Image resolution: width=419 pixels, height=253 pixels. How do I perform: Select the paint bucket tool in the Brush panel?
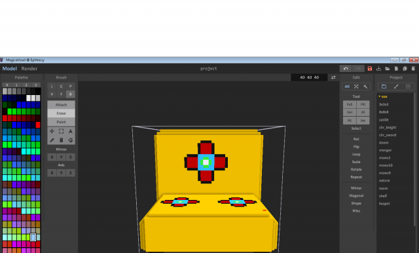(x=71, y=140)
